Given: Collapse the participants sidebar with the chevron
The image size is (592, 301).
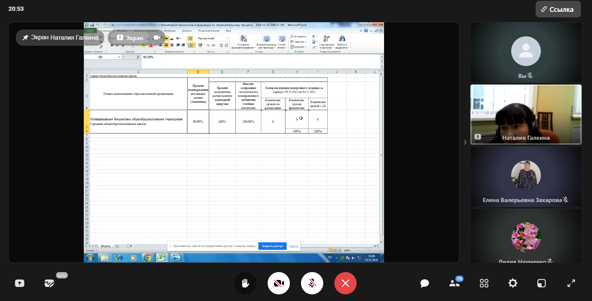Looking at the screenshot, I should [465, 142].
